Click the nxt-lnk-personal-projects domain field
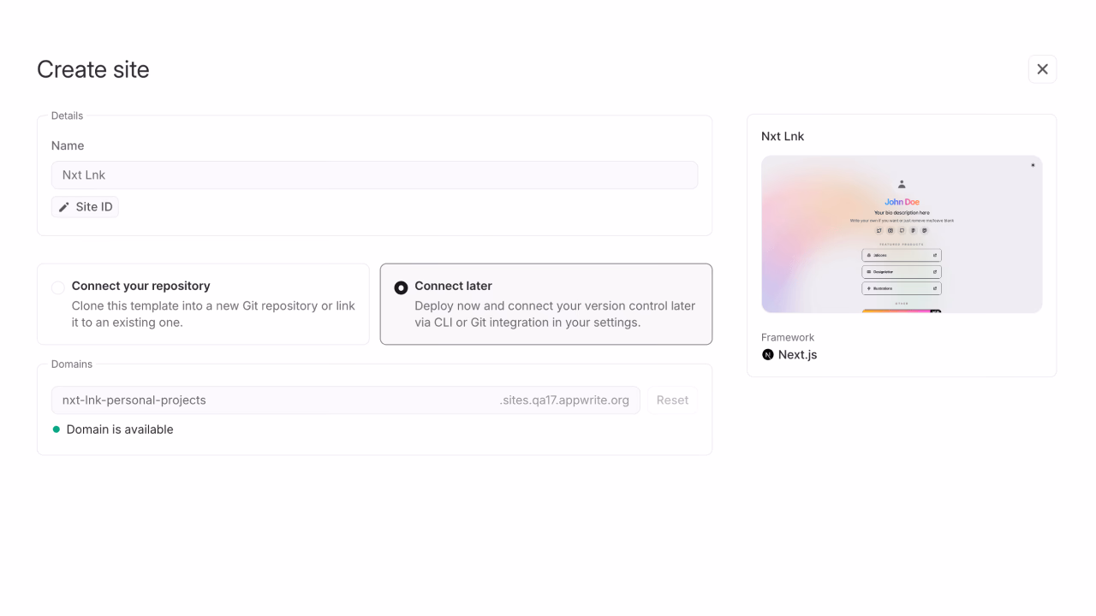 346,400
